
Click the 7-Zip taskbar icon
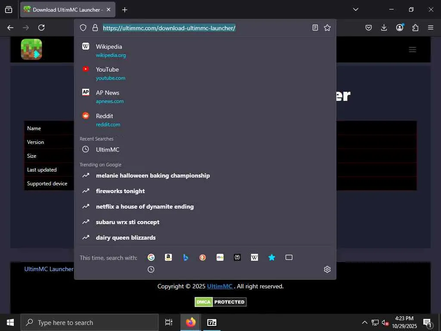[211, 322]
